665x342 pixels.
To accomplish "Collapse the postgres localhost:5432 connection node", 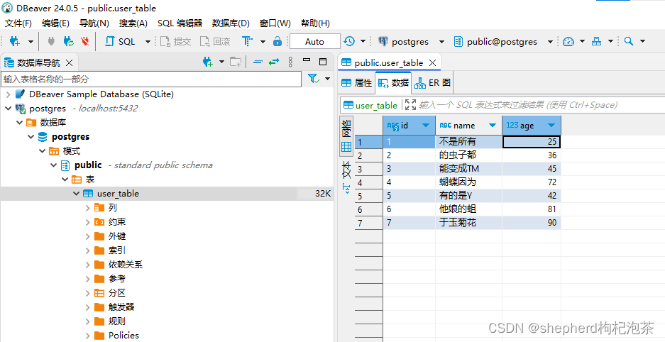I will coord(8,109).
